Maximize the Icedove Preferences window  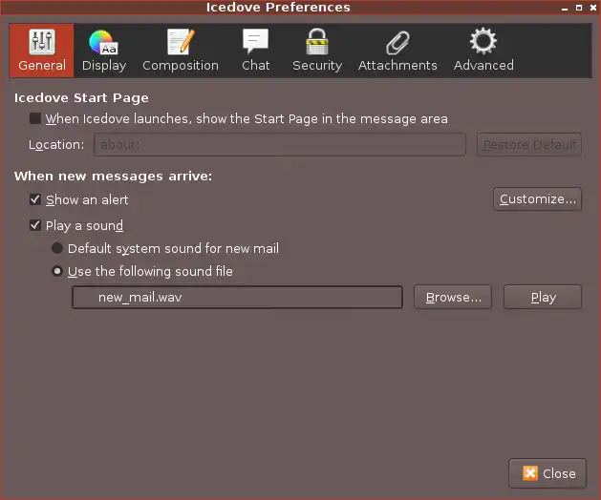pos(579,8)
